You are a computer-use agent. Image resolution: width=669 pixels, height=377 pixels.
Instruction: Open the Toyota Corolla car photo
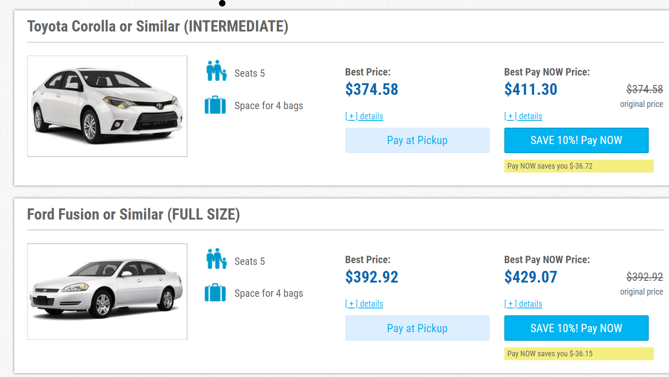click(x=107, y=106)
